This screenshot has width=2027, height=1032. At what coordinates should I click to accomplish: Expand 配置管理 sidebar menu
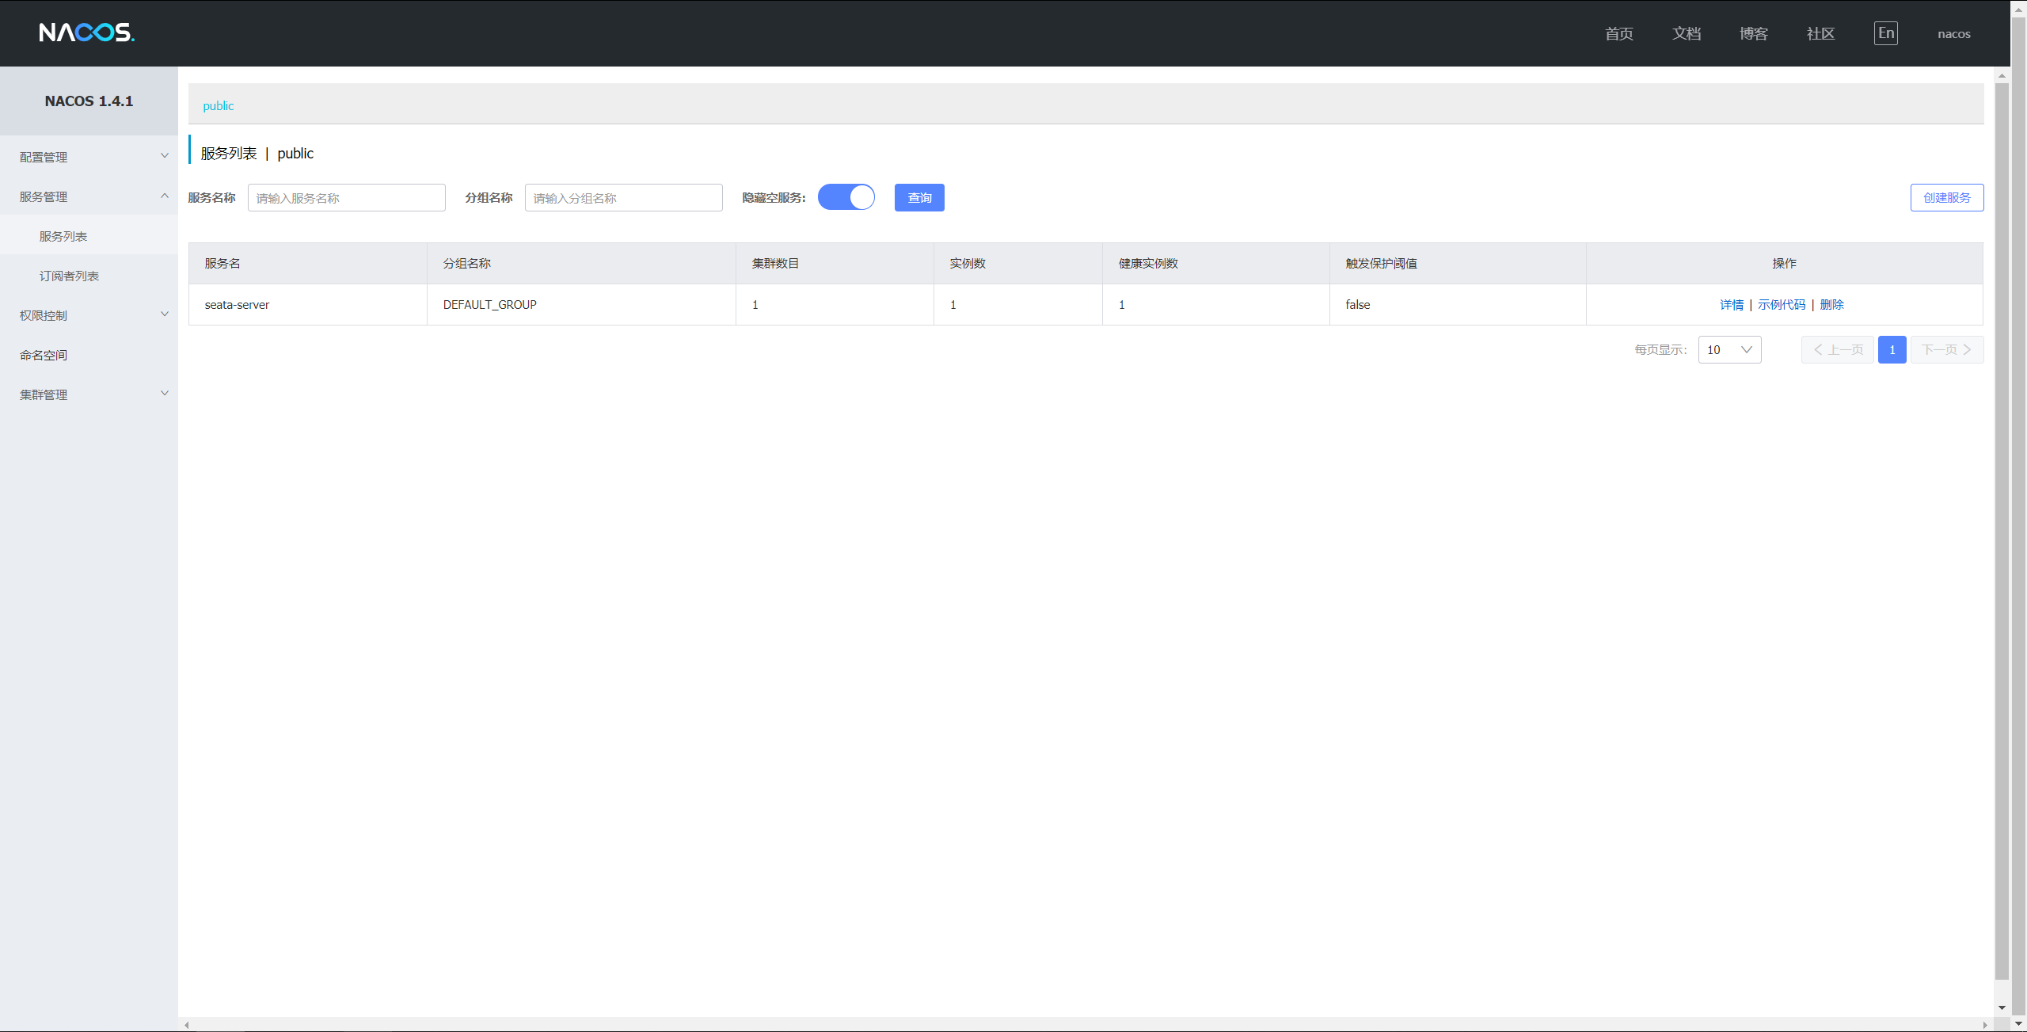coord(89,157)
